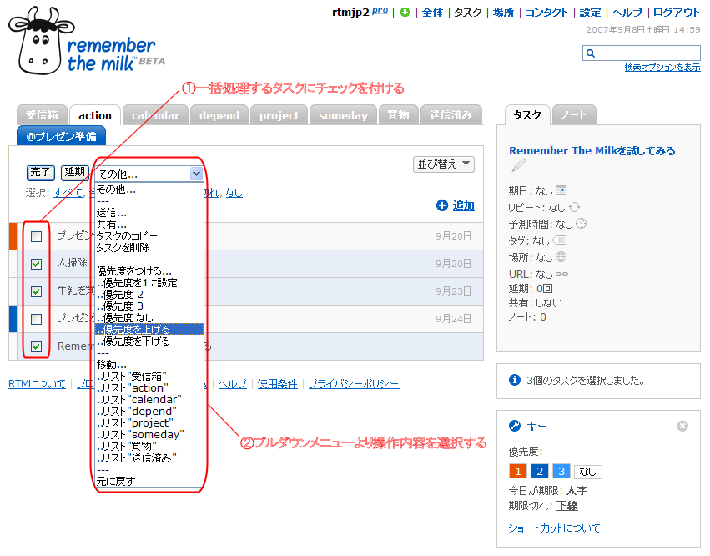Close the キー legend panel

[x=682, y=426]
